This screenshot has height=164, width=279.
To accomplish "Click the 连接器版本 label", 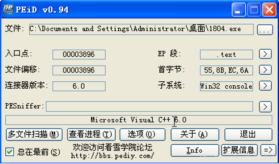I will click(27, 85).
